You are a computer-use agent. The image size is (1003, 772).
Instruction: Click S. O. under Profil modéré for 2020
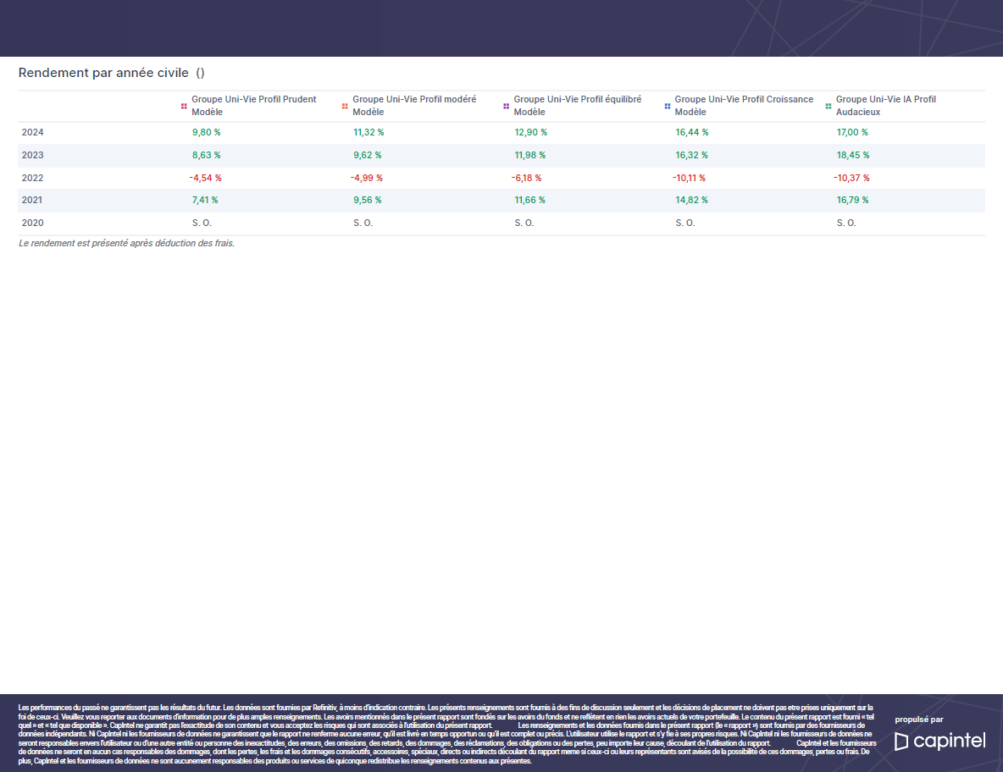tap(363, 223)
